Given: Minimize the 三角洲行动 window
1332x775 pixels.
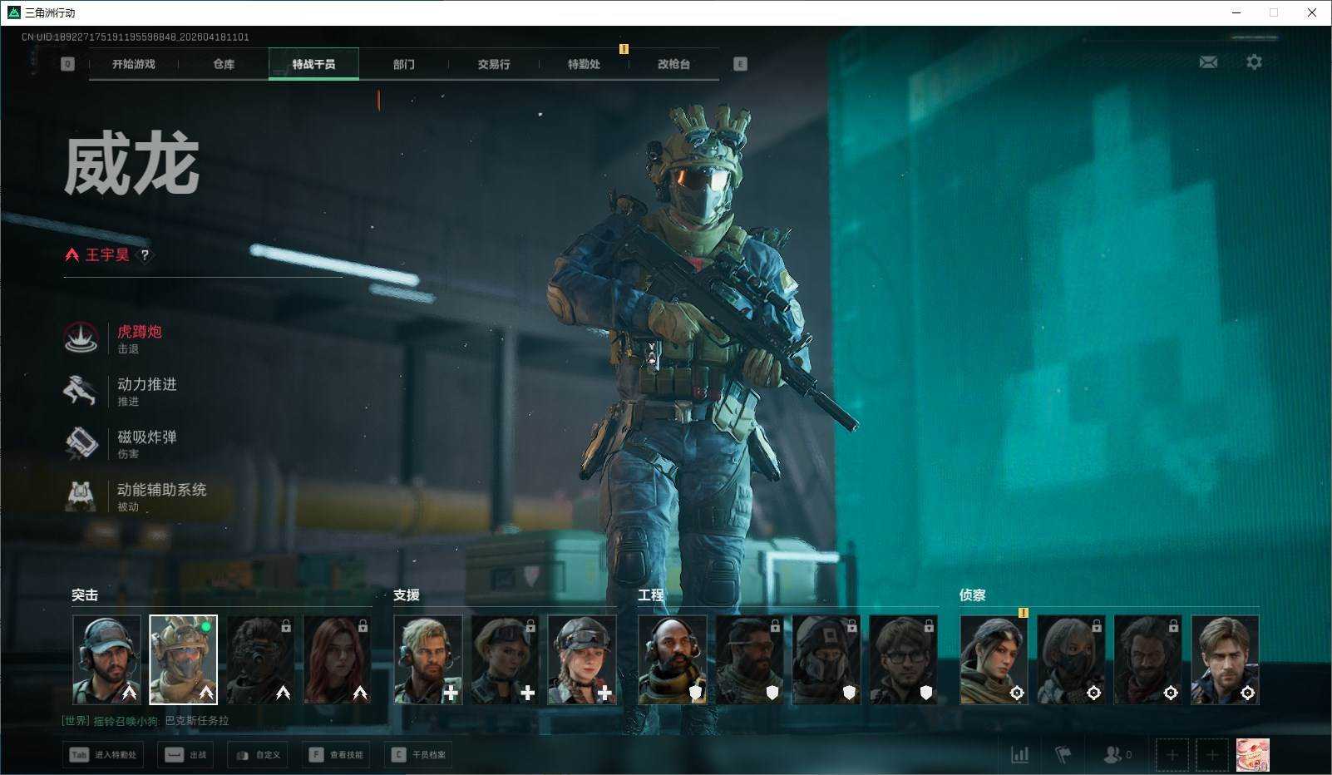Looking at the screenshot, I should [x=1236, y=12].
